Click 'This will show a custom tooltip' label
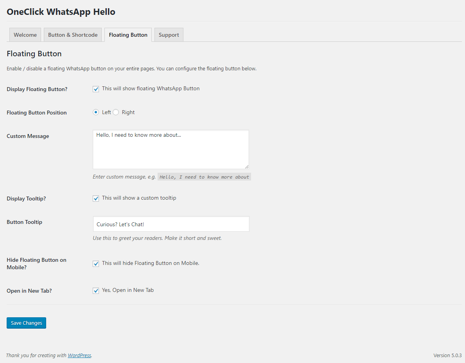The image size is (465, 363). [139, 198]
